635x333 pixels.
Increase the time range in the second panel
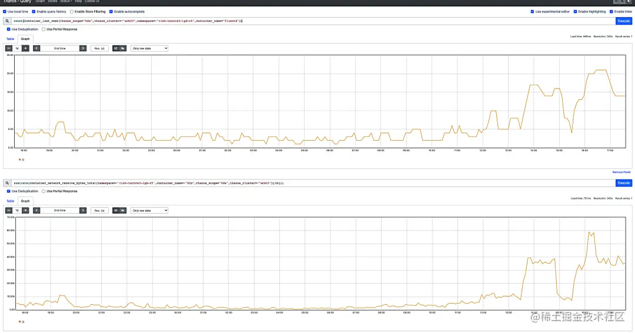[25, 210]
